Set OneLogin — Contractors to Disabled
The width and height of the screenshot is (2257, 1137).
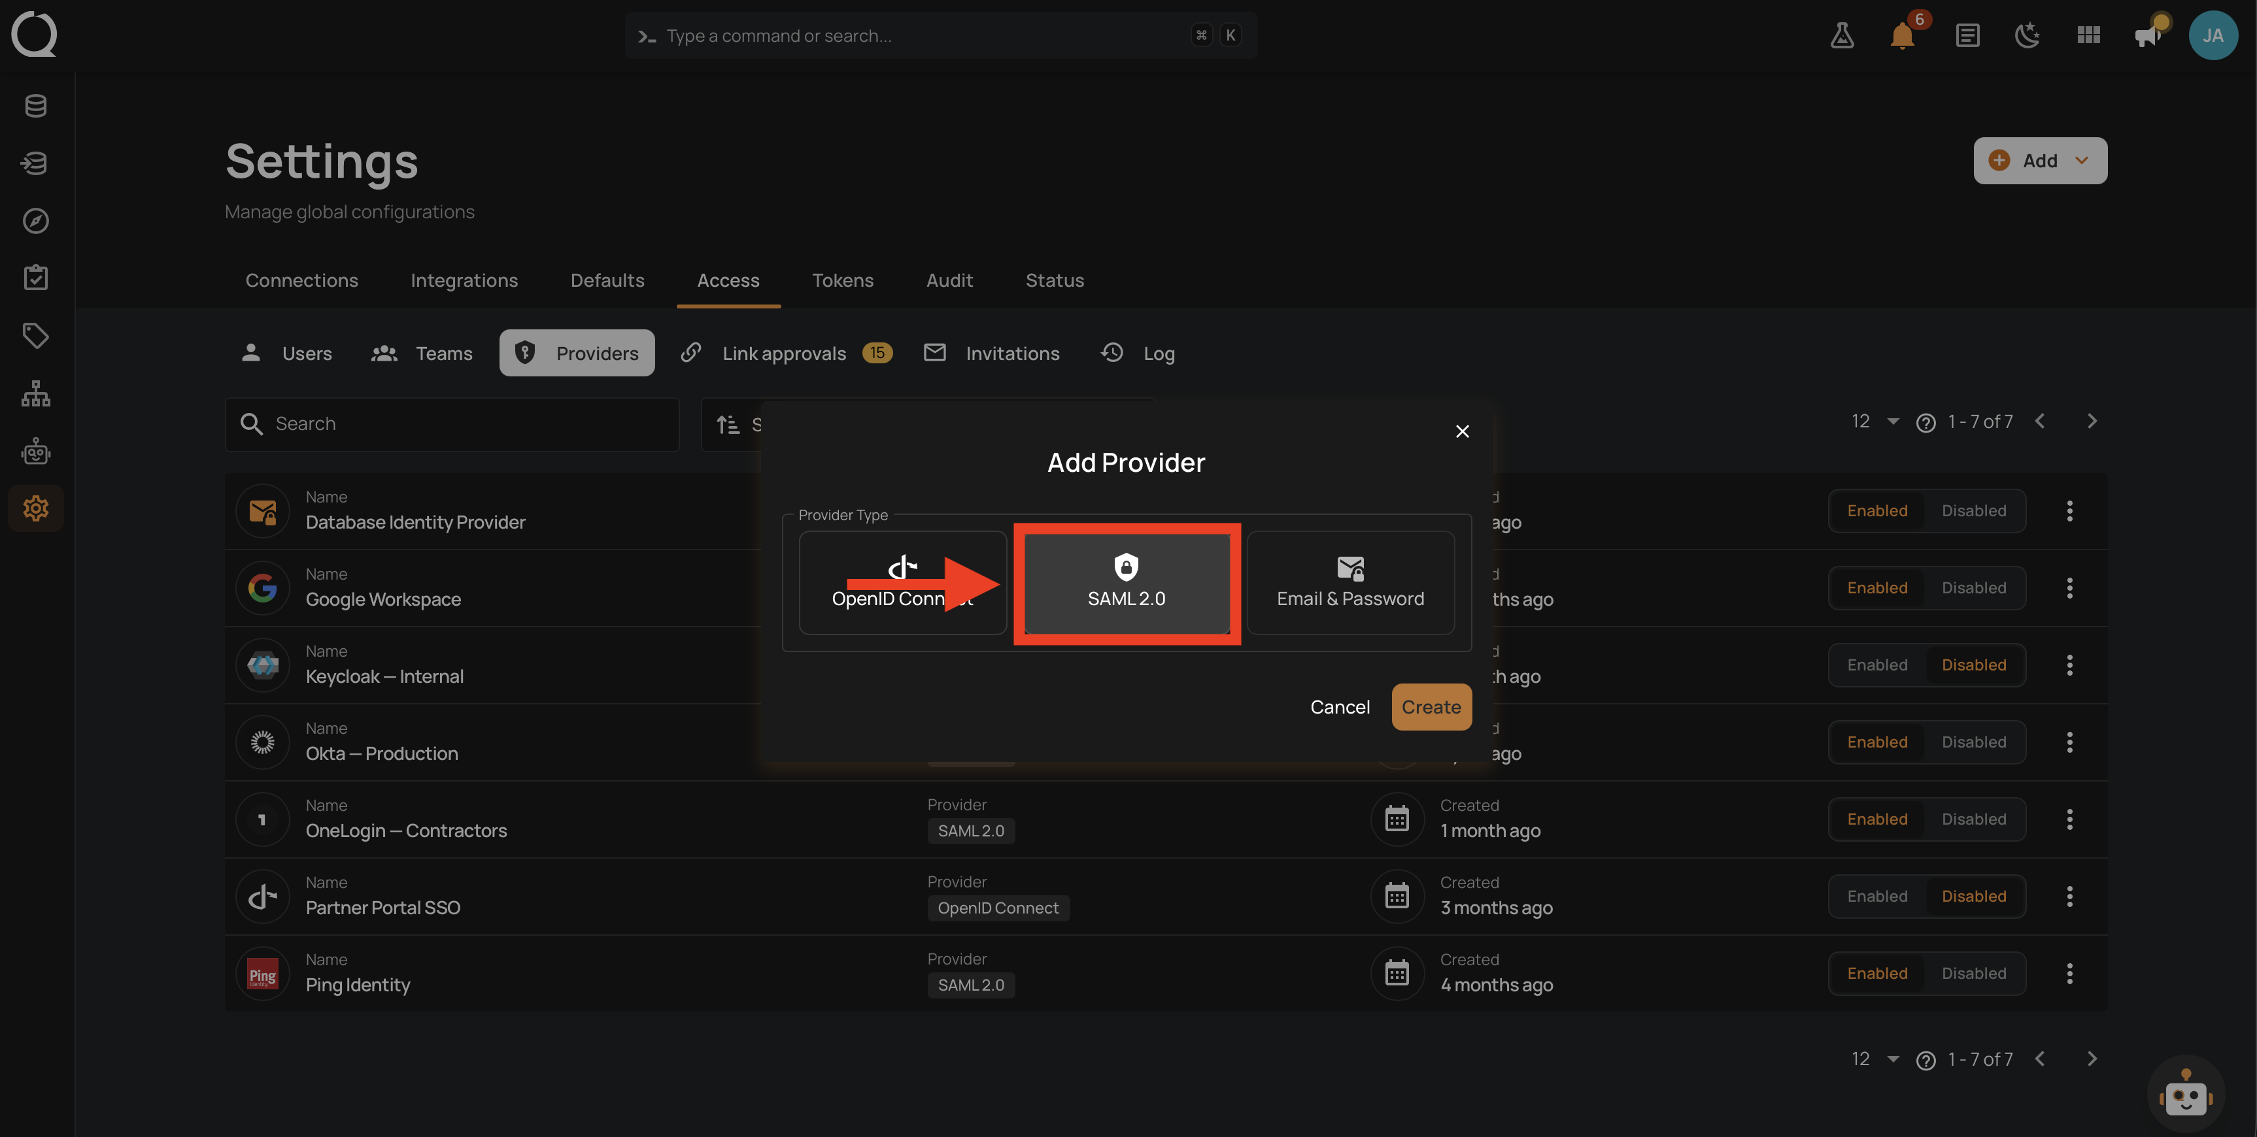pyautogui.click(x=1973, y=819)
